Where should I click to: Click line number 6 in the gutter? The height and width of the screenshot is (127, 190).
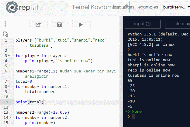[x=6, y=71]
